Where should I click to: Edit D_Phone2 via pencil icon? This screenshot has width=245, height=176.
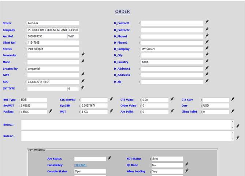click(x=207, y=42)
